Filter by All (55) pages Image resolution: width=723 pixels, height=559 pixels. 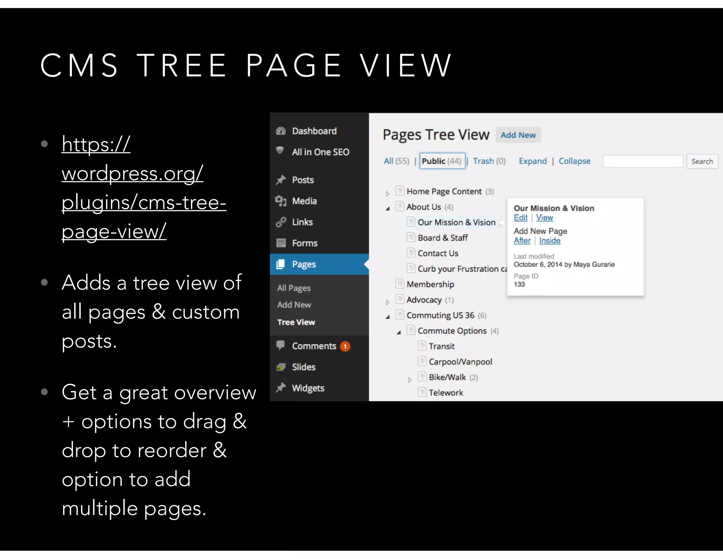point(396,161)
